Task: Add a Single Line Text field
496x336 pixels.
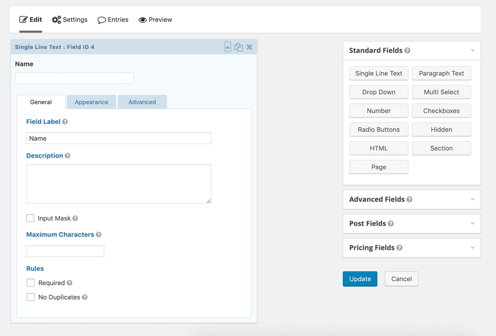Action: click(378, 73)
